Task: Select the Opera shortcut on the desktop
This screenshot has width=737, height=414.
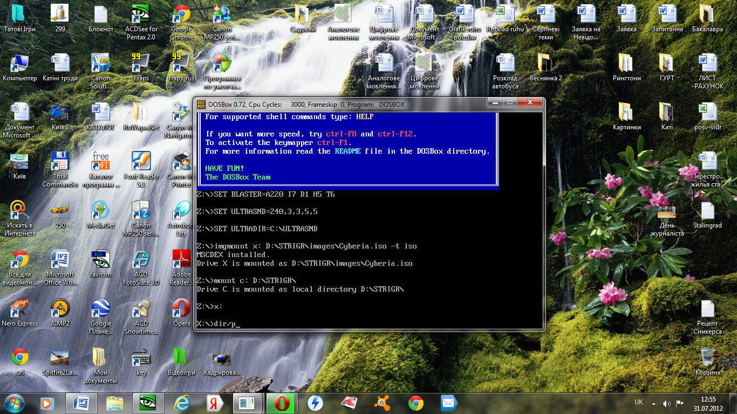Action: (181, 313)
